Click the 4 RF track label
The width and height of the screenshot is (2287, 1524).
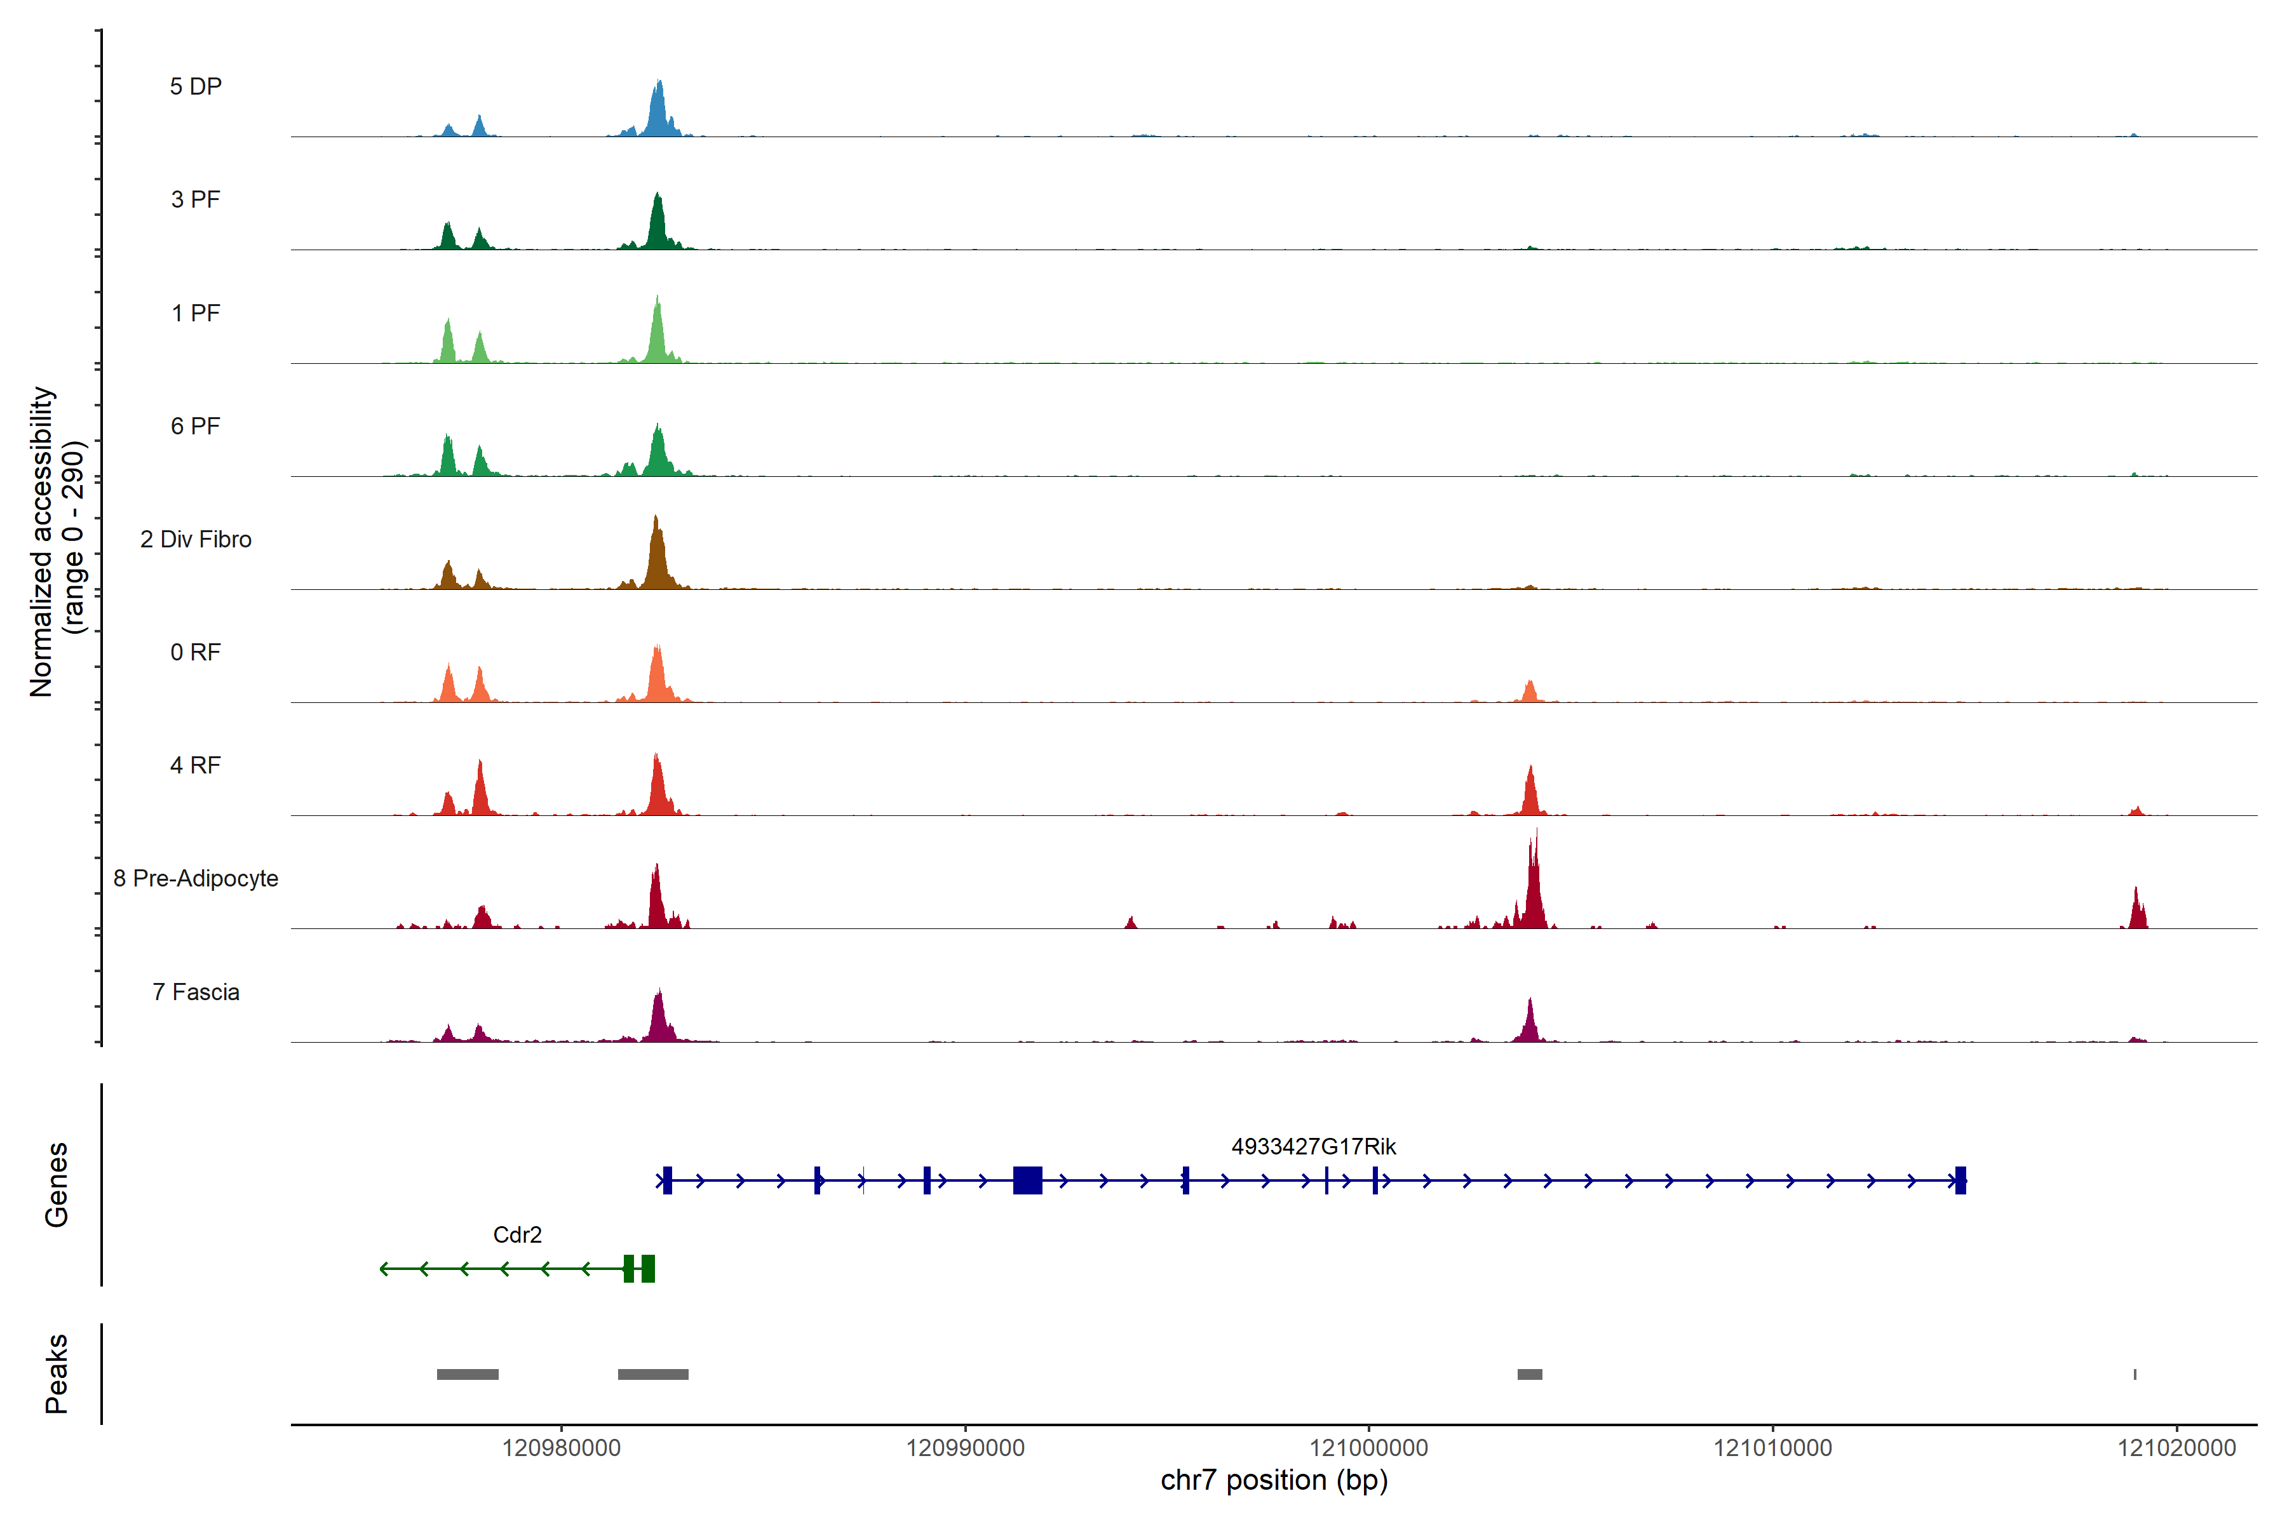196,765
